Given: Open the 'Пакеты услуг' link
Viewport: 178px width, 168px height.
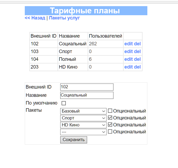Looking at the screenshot, I should tap(64, 18).
